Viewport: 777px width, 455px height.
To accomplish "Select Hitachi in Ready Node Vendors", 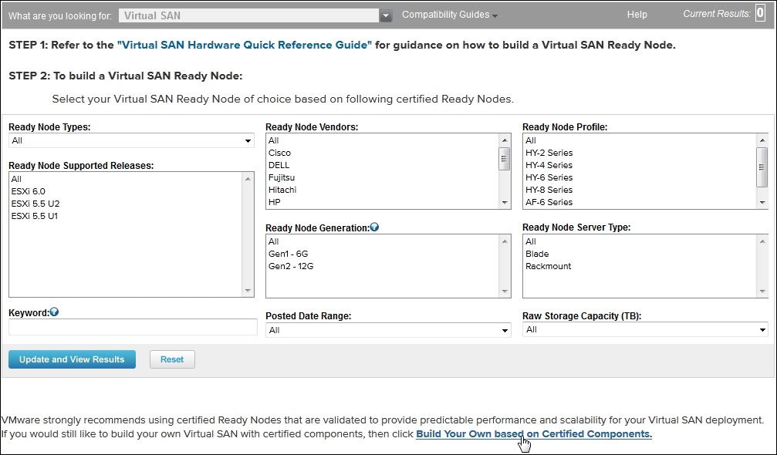I will [282, 190].
